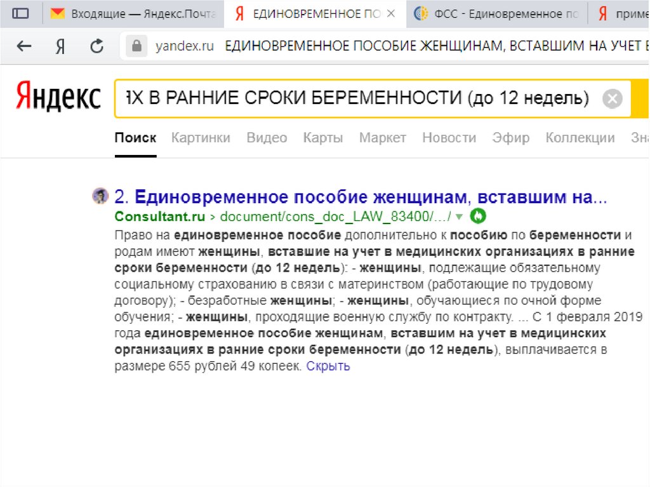650x487 pixels.
Task: Click the padlock site security icon
Action: pyautogui.click(x=135, y=46)
